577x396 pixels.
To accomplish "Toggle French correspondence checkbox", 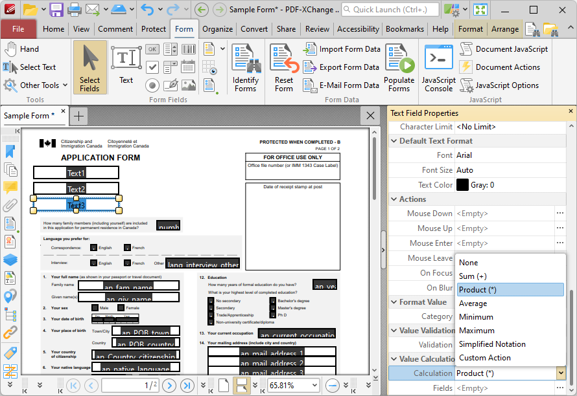I will (127, 248).
